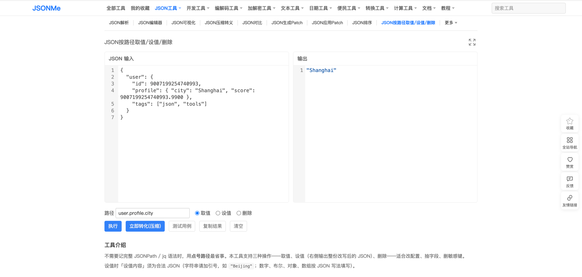This screenshot has width=582, height=277.
Task: Click the 立即转化(压缩) button
Action: [x=145, y=226]
